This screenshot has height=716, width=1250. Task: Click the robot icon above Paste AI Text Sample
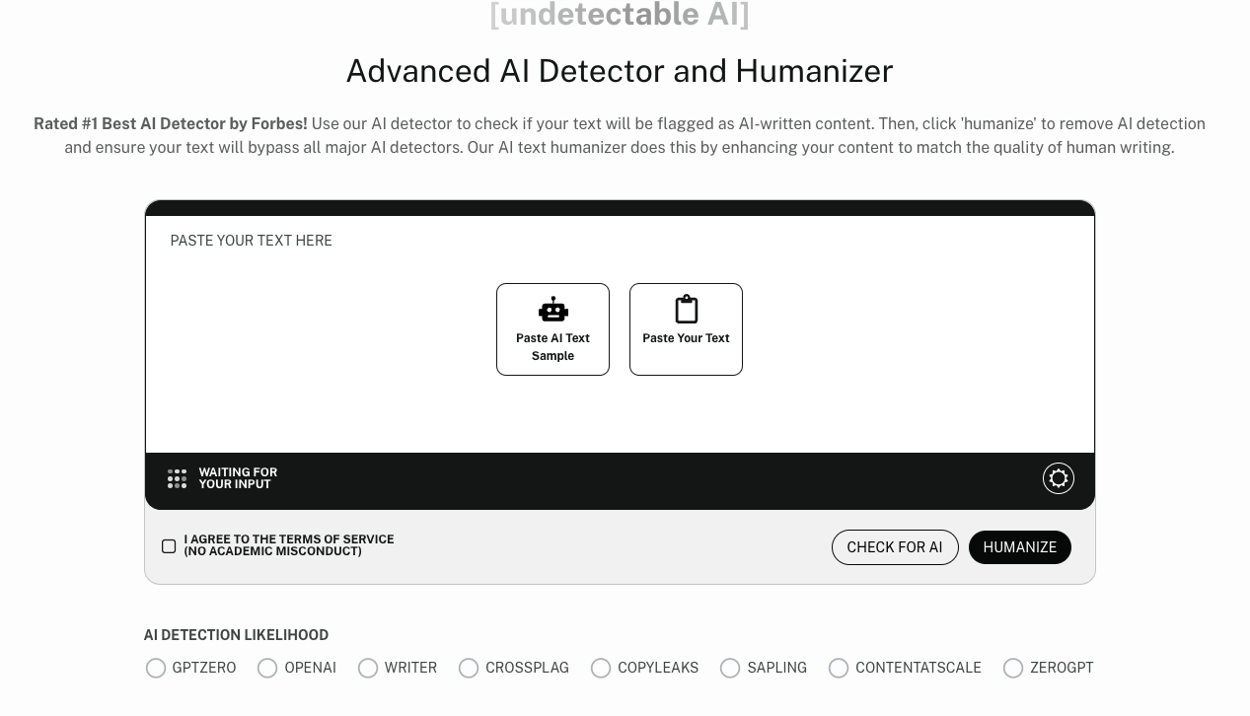pyautogui.click(x=552, y=309)
